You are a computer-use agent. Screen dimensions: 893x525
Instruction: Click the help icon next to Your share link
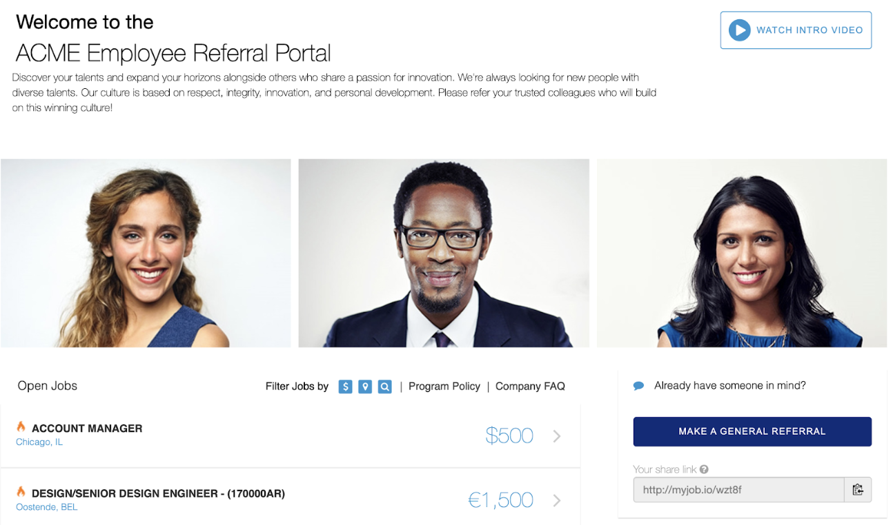[x=703, y=469]
